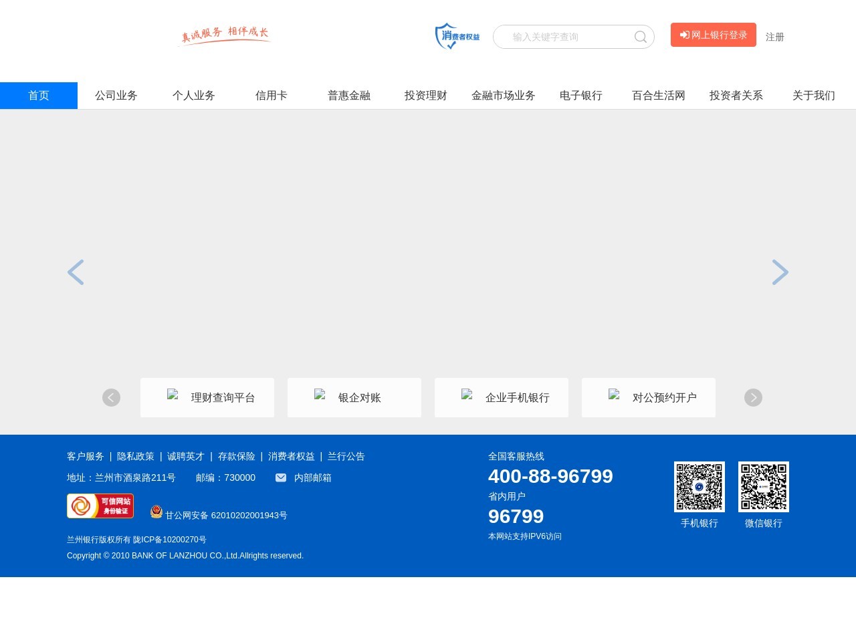Click the police registration emblem icon
Image resolution: width=856 pixels, height=642 pixels.
coord(156,512)
